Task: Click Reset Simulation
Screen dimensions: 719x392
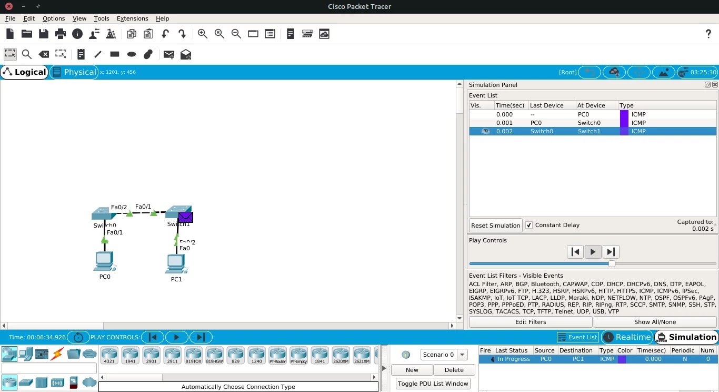Action: (x=496, y=226)
